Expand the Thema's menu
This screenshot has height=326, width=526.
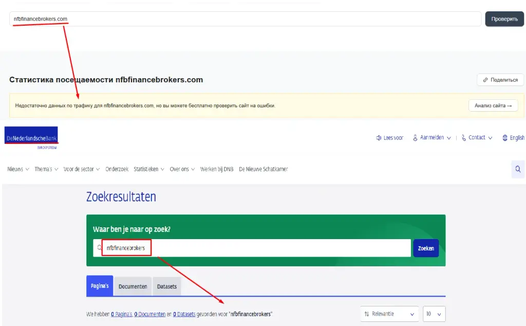click(x=46, y=169)
